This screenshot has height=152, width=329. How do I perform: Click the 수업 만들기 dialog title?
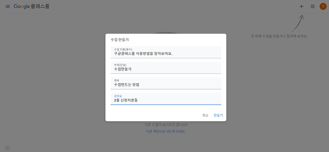pyautogui.click(x=120, y=40)
